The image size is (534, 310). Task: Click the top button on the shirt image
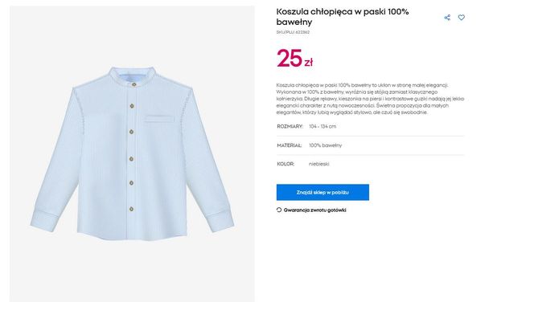133,84
